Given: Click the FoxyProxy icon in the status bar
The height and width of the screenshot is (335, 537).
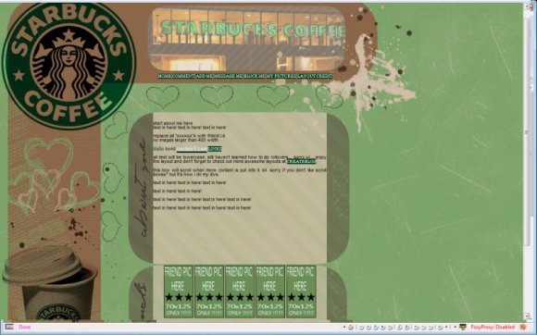Looking at the screenshot, I should pyautogui.click(x=522, y=328).
